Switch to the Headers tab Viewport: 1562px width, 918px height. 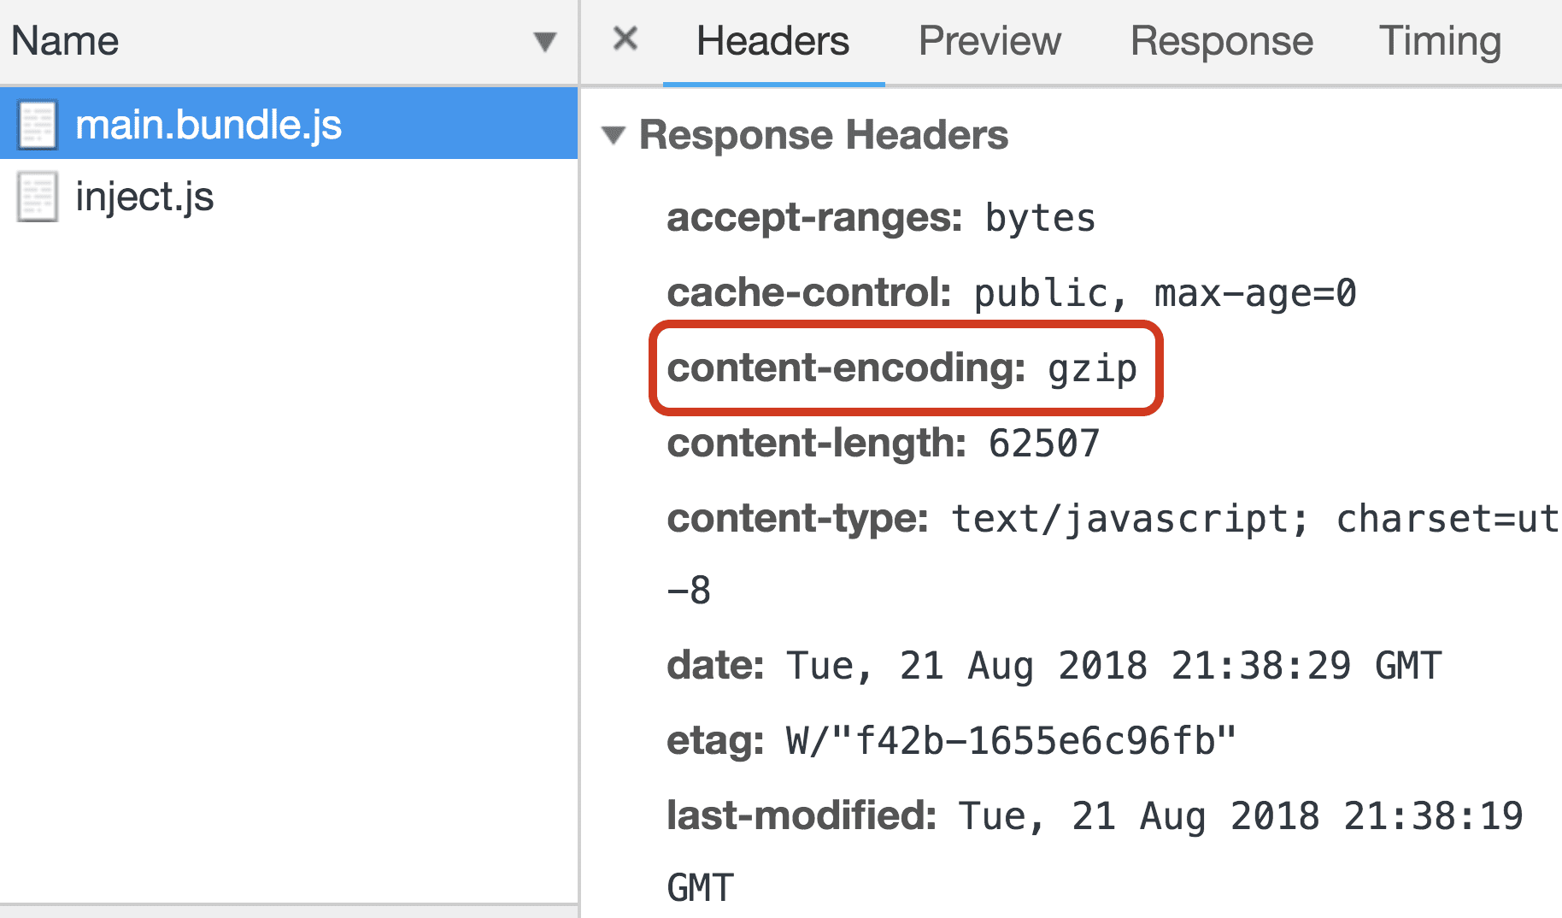[772, 40]
